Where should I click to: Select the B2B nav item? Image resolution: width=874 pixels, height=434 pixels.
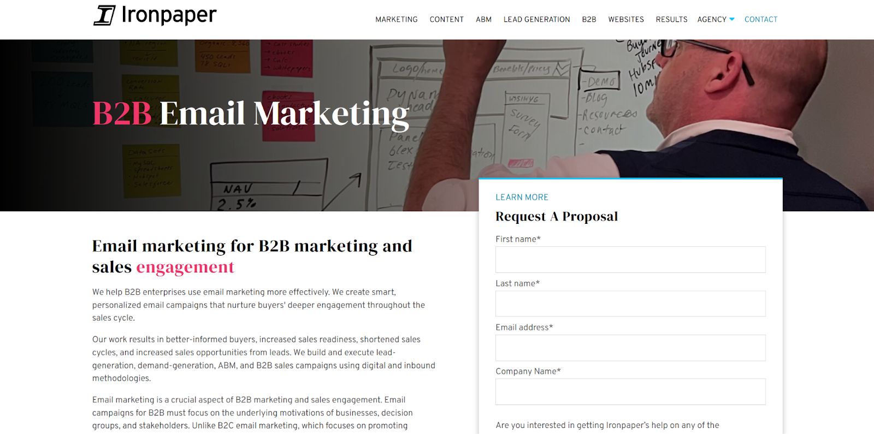click(589, 20)
